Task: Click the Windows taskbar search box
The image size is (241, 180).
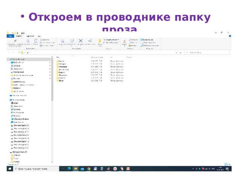Action: click(x=36, y=169)
